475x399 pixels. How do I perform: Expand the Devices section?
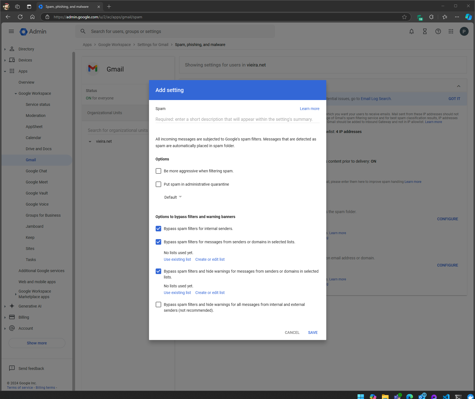(5, 60)
